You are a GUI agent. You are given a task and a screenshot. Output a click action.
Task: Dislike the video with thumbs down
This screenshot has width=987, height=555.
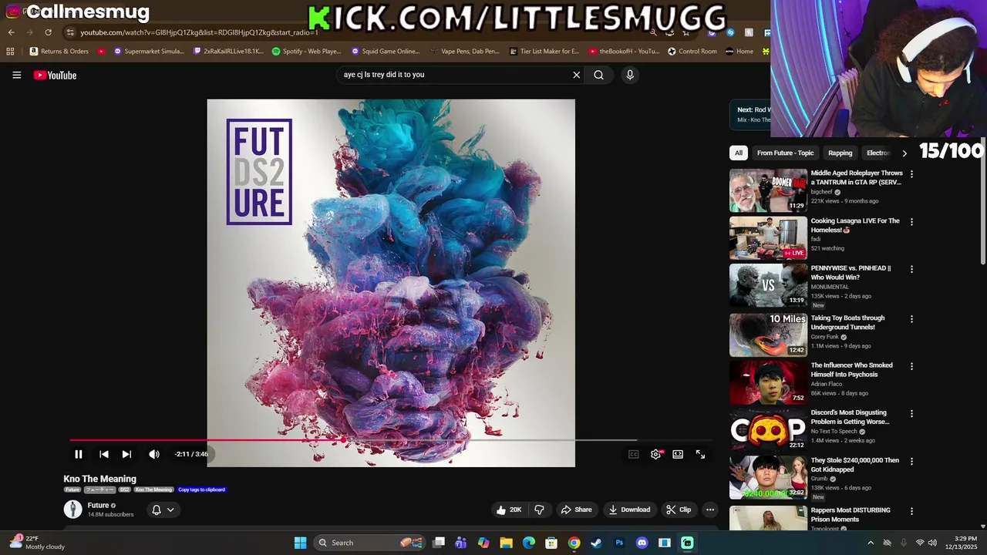point(540,510)
